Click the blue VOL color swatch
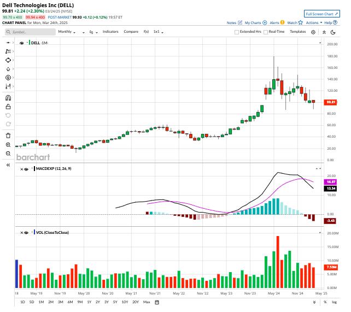 pos(34,232)
